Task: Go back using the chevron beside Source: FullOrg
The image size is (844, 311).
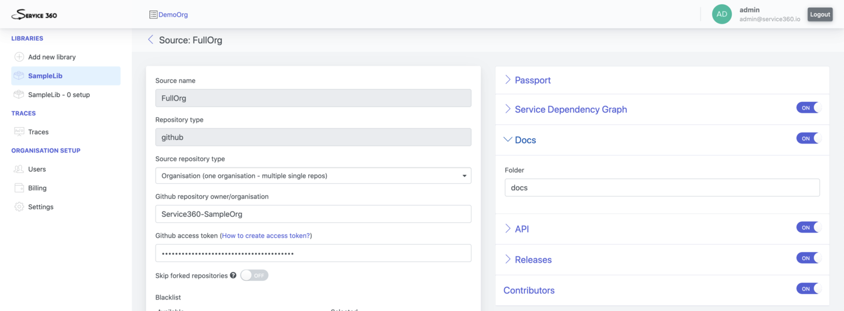Action: pos(151,40)
